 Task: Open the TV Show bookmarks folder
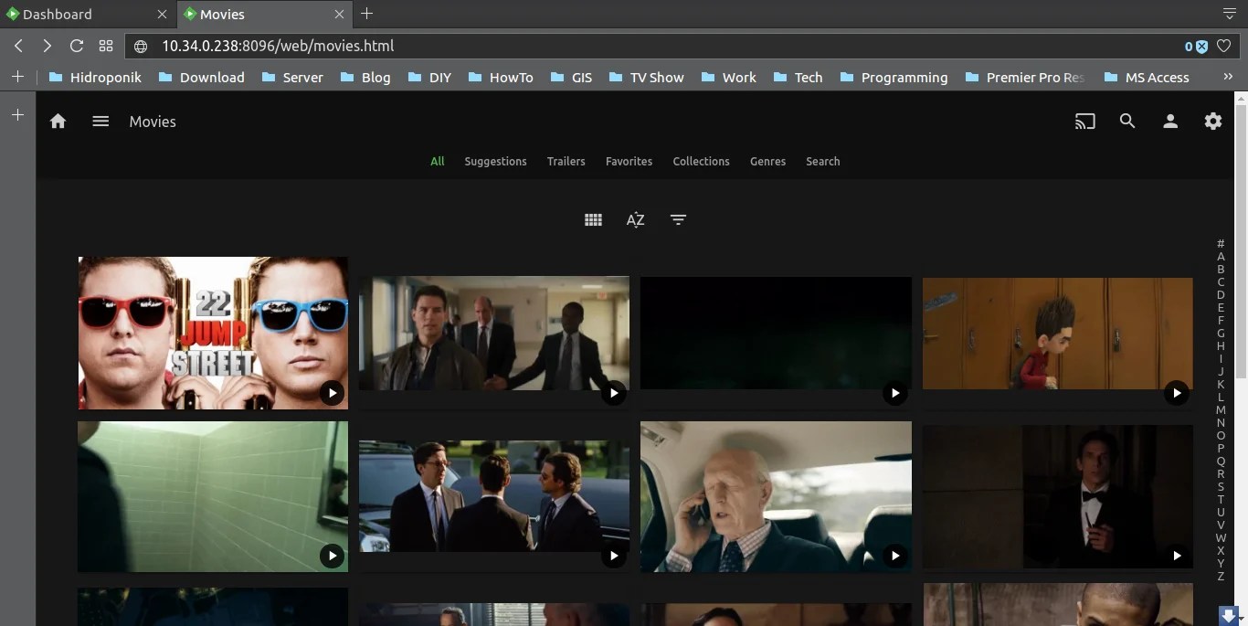pyautogui.click(x=646, y=78)
